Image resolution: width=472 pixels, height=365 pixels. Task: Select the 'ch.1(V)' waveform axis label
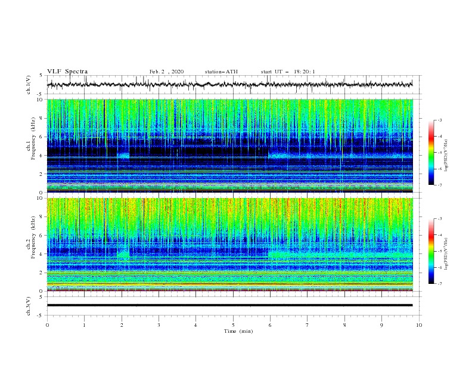(29, 85)
